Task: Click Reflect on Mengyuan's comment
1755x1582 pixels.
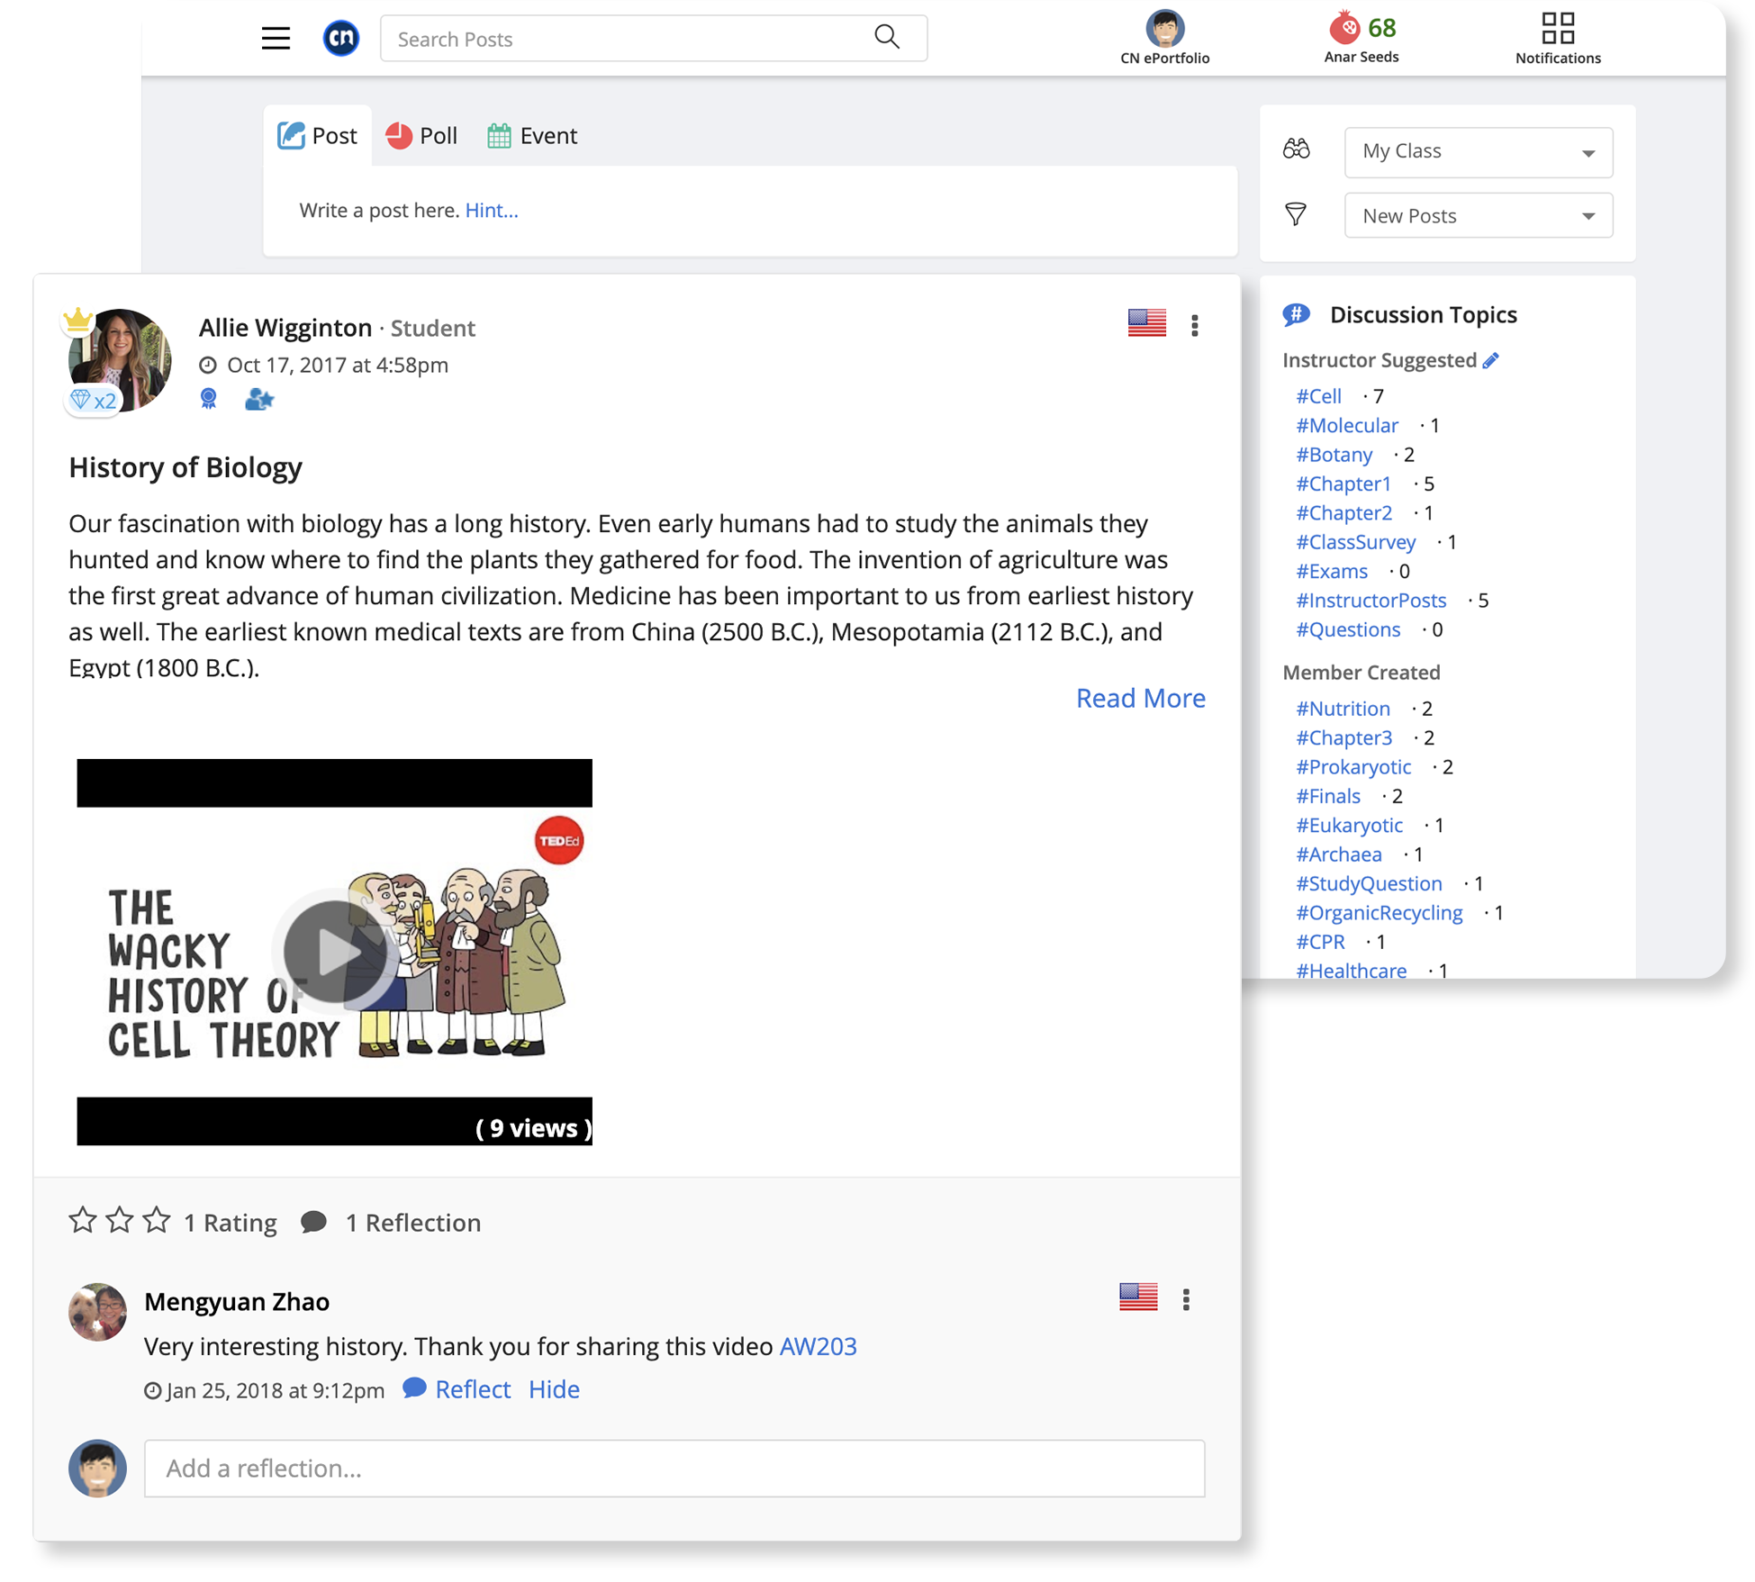Action: pos(457,1388)
